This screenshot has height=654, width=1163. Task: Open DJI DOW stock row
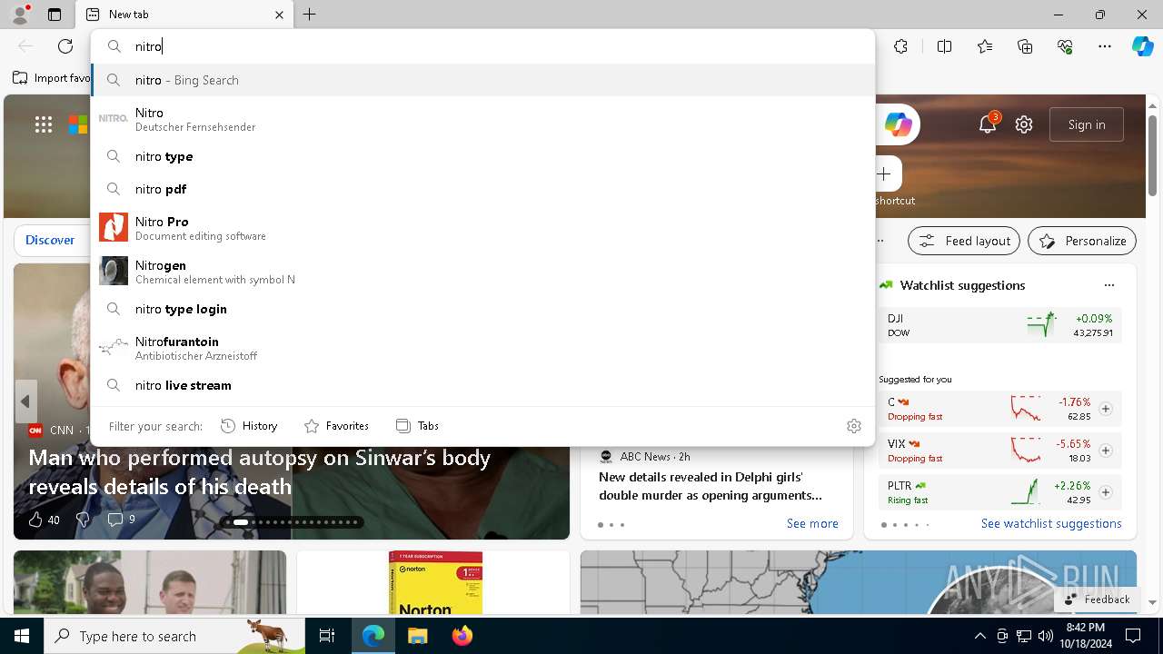point(1000,325)
